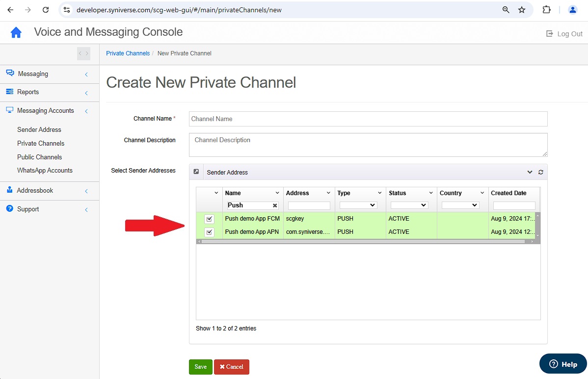Screen dimensions: 588x379
Task: Open the Status column menu arrow
Action: click(x=431, y=193)
